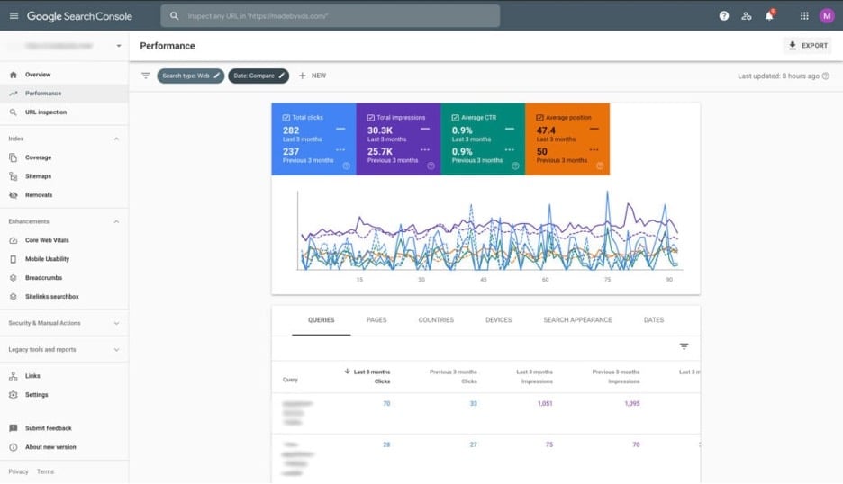
Task: Click the impressions value 1,051
Action: [x=545, y=403]
